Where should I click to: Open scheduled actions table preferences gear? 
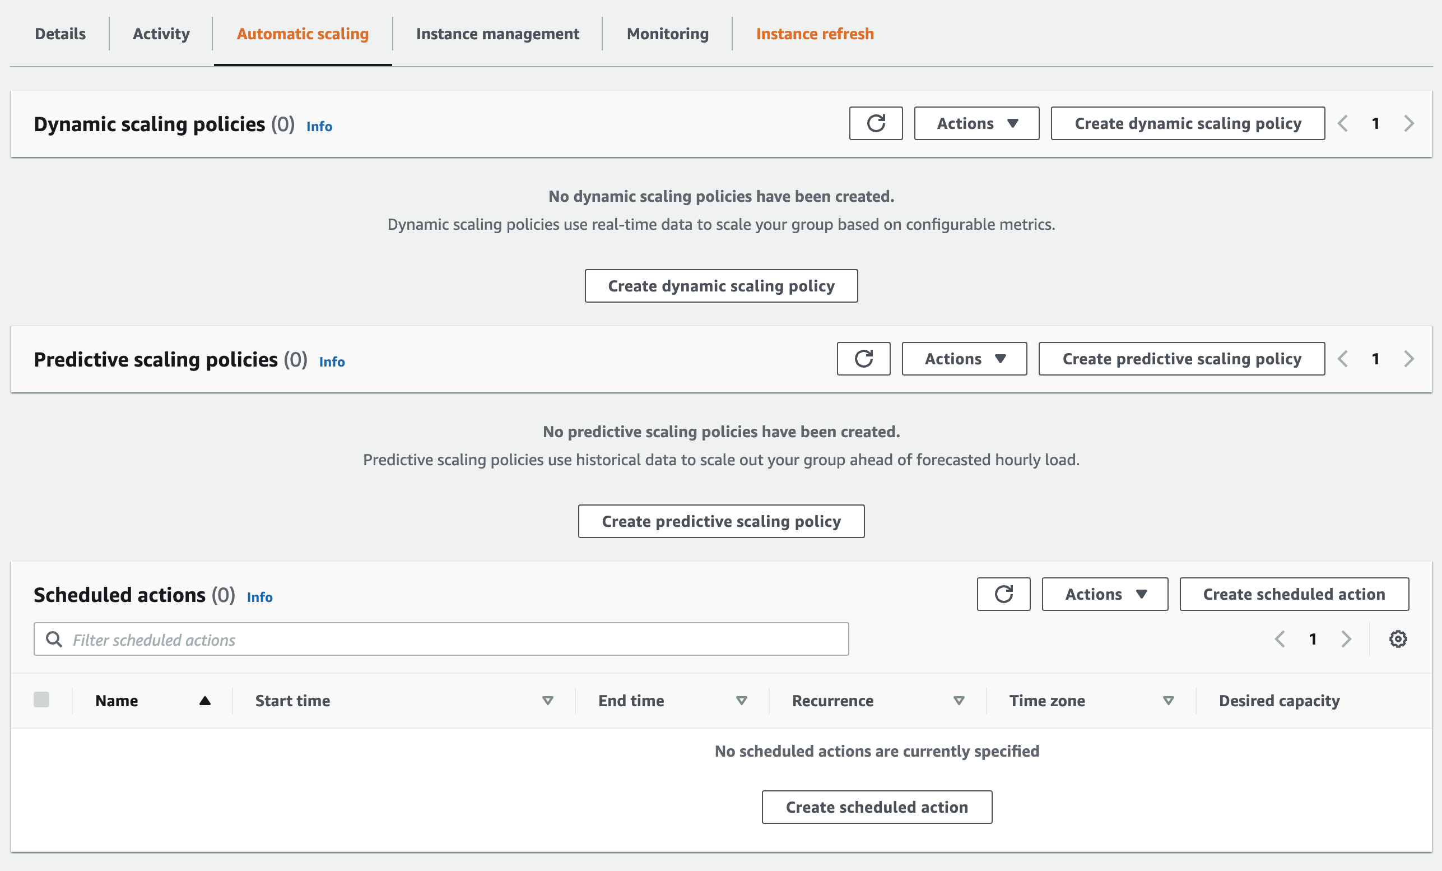(x=1398, y=639)
